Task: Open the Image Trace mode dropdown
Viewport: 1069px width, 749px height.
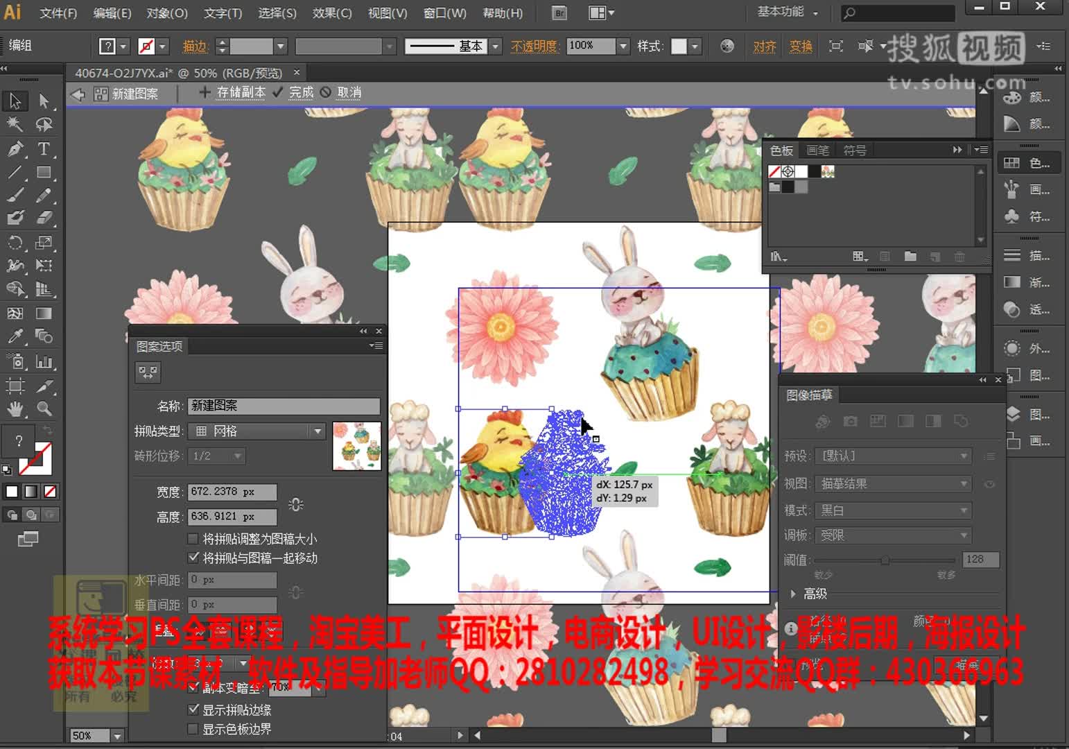Action: coord(893,510)
